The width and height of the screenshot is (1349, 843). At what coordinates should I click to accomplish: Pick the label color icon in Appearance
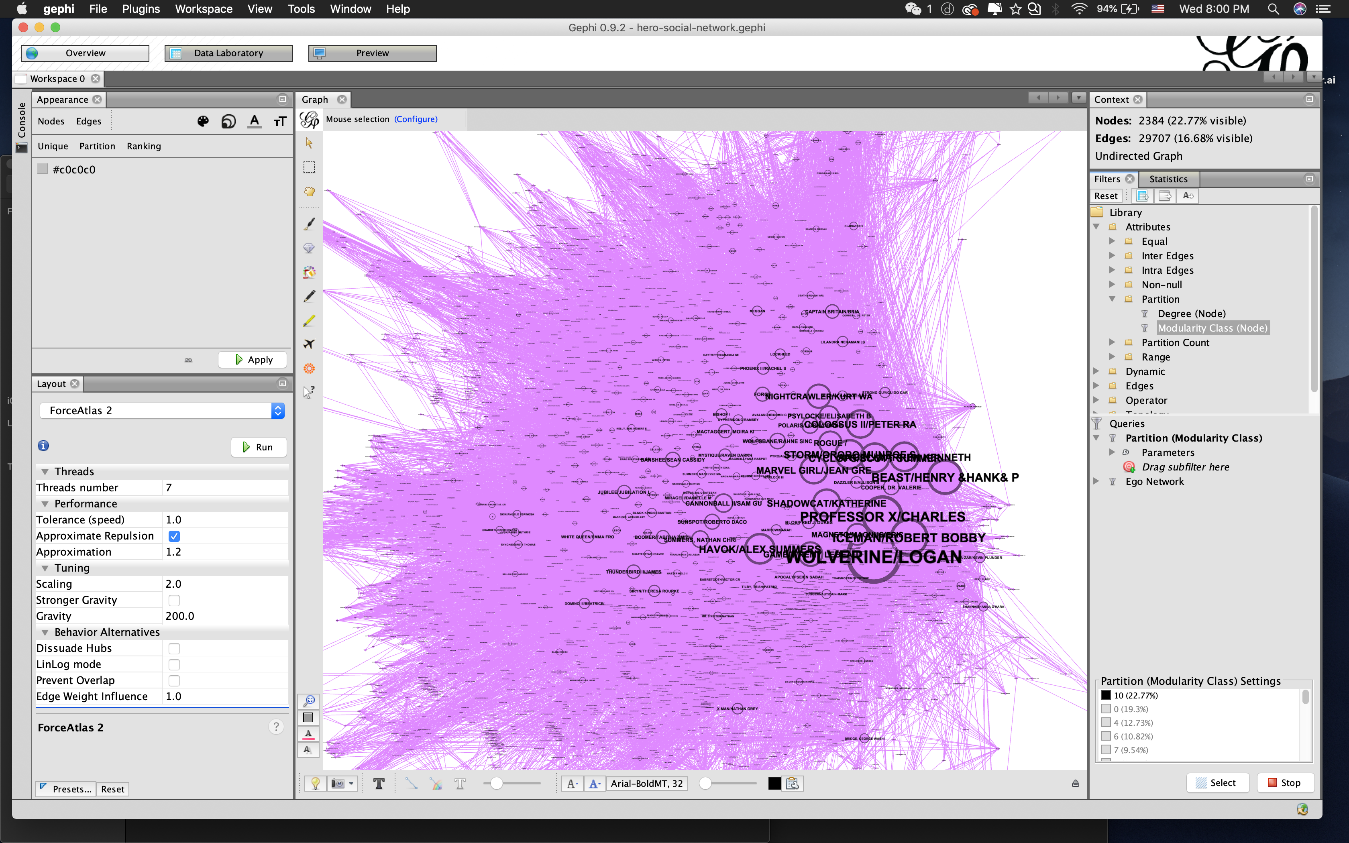click(254, 121)
